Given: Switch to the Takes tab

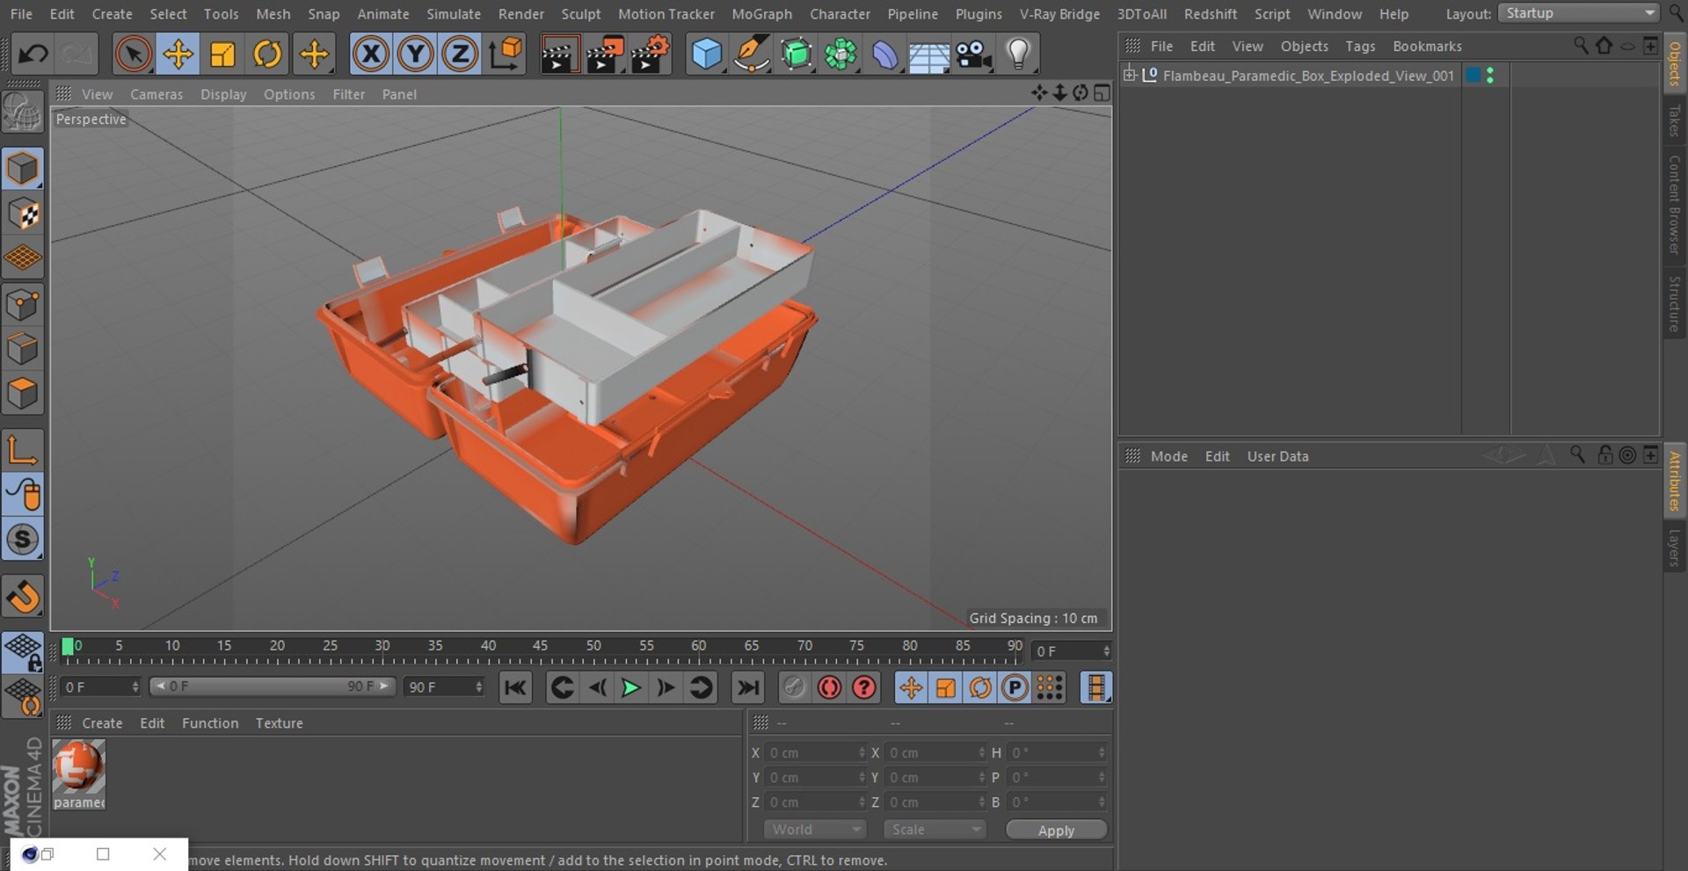Looking at the screenshot, I should point(1674,120).
